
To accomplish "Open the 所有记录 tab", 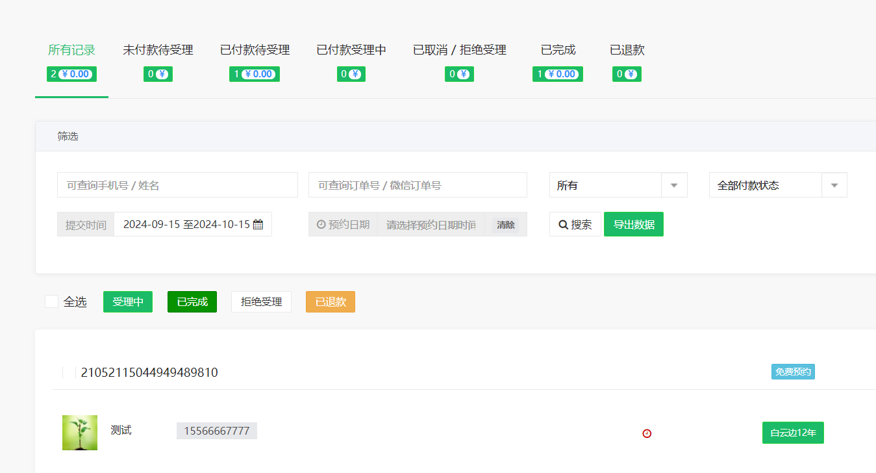I will click(x=71, y=50).
